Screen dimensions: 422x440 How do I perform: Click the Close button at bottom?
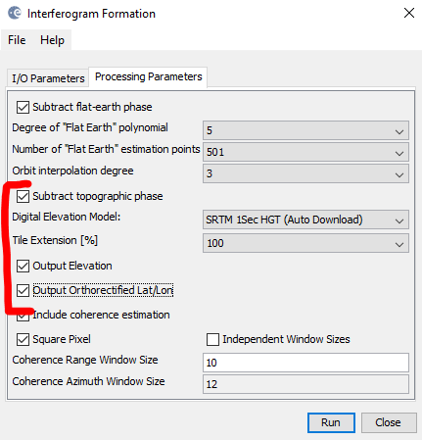click(x=389, y=422)
